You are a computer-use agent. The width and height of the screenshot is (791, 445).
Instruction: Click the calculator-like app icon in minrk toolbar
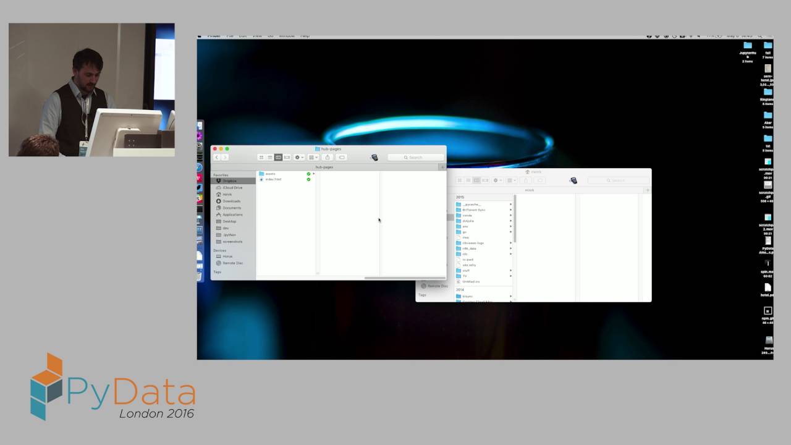pos(573,180)
